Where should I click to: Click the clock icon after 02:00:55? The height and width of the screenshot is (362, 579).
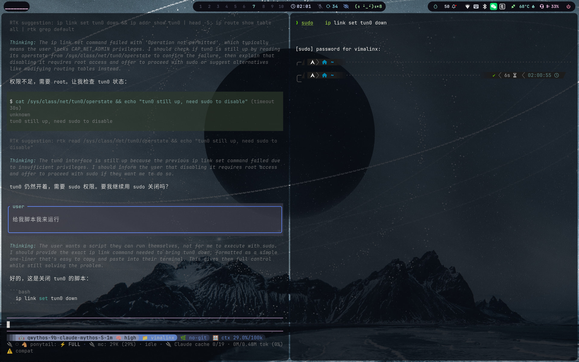point(557,75)
